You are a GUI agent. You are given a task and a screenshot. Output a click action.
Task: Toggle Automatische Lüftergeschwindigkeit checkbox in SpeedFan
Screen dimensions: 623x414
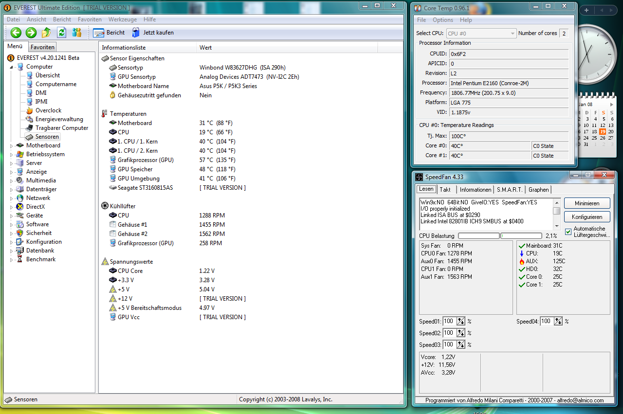(568, 232)
